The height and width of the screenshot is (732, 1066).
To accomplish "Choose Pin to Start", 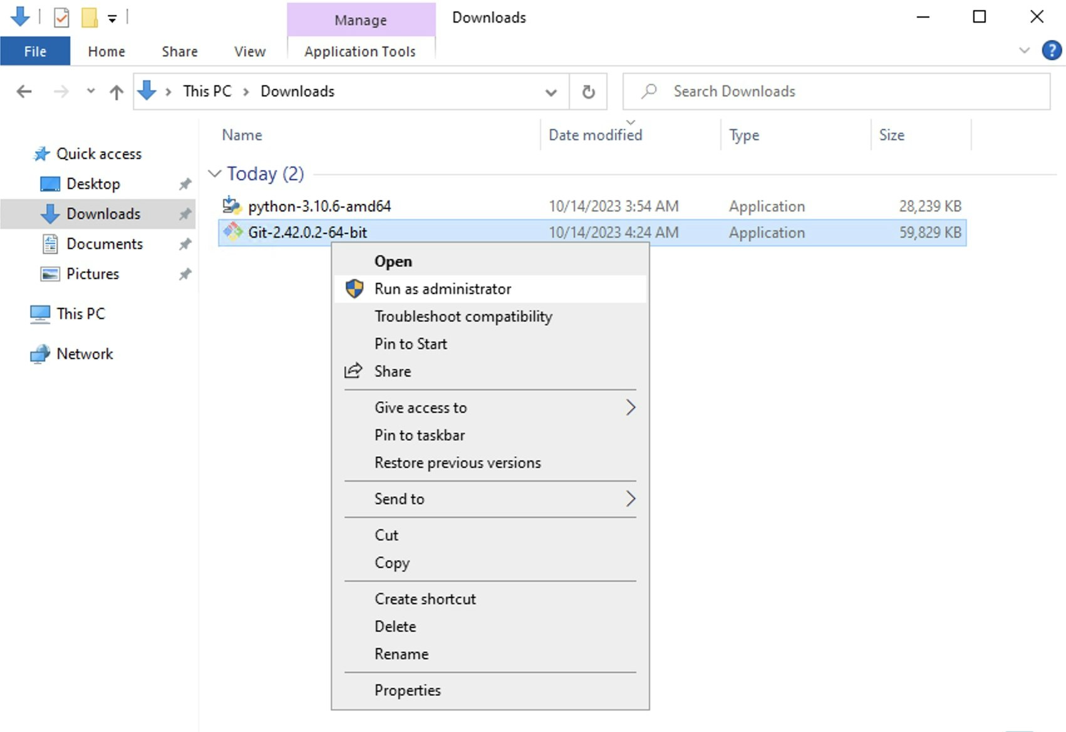I will [490, 344].
